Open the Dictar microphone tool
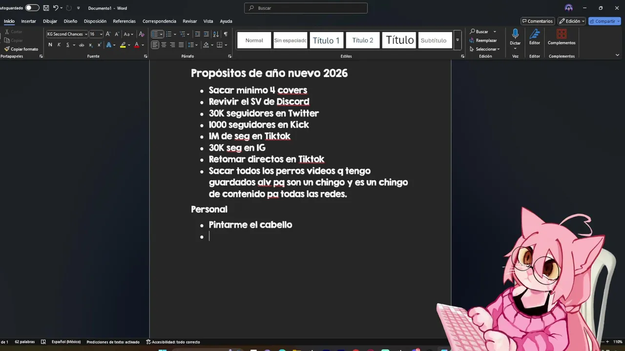625x351 pixels. (515, 37)
